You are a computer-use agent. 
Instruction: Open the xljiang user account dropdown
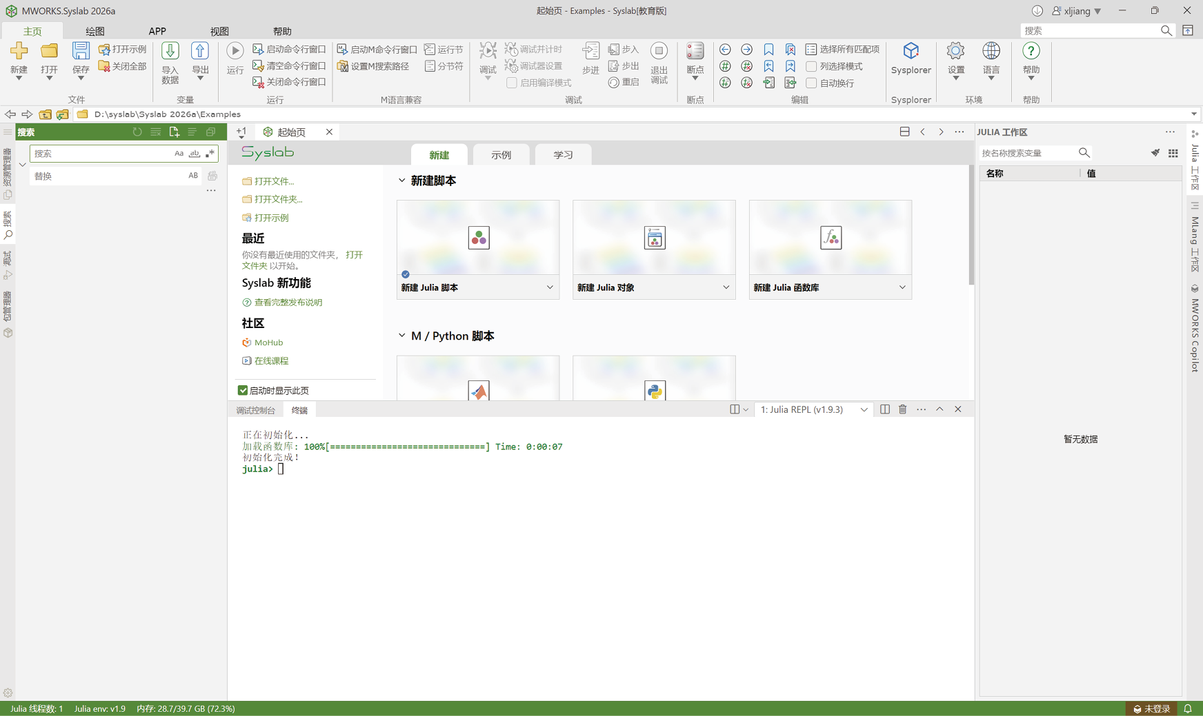pyautogui.click(x=1077, y=11)
